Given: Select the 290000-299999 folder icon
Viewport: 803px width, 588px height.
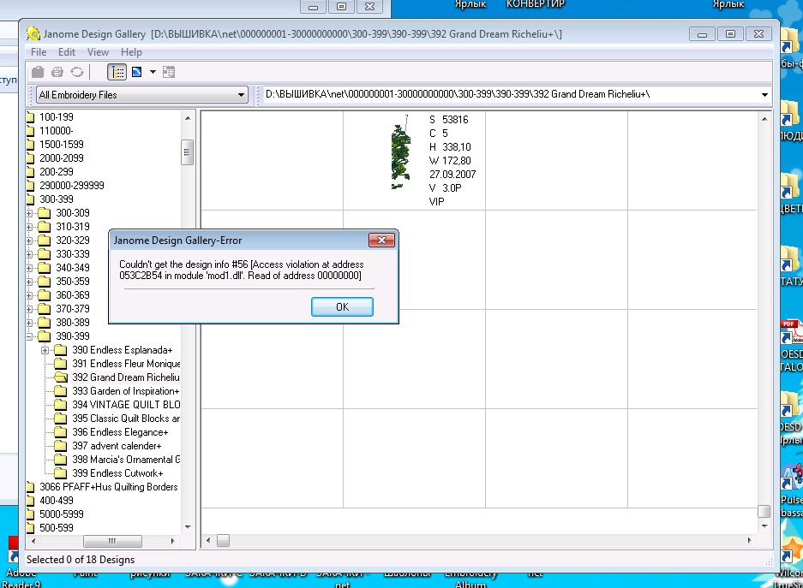Looking at the screenshot, I should (x=30, y=186).
